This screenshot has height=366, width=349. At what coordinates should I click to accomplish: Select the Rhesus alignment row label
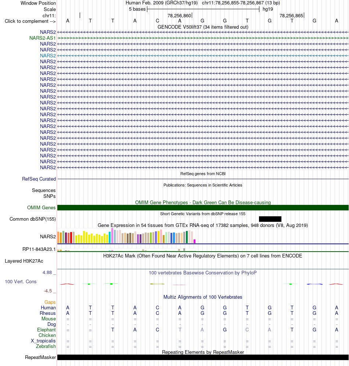[47, 313]
